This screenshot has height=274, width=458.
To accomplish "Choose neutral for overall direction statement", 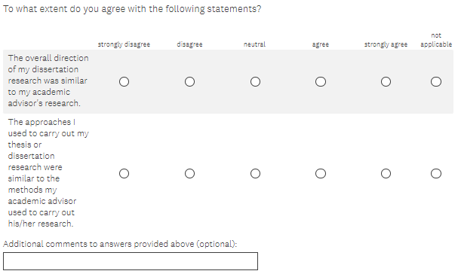I will [255, 81].
